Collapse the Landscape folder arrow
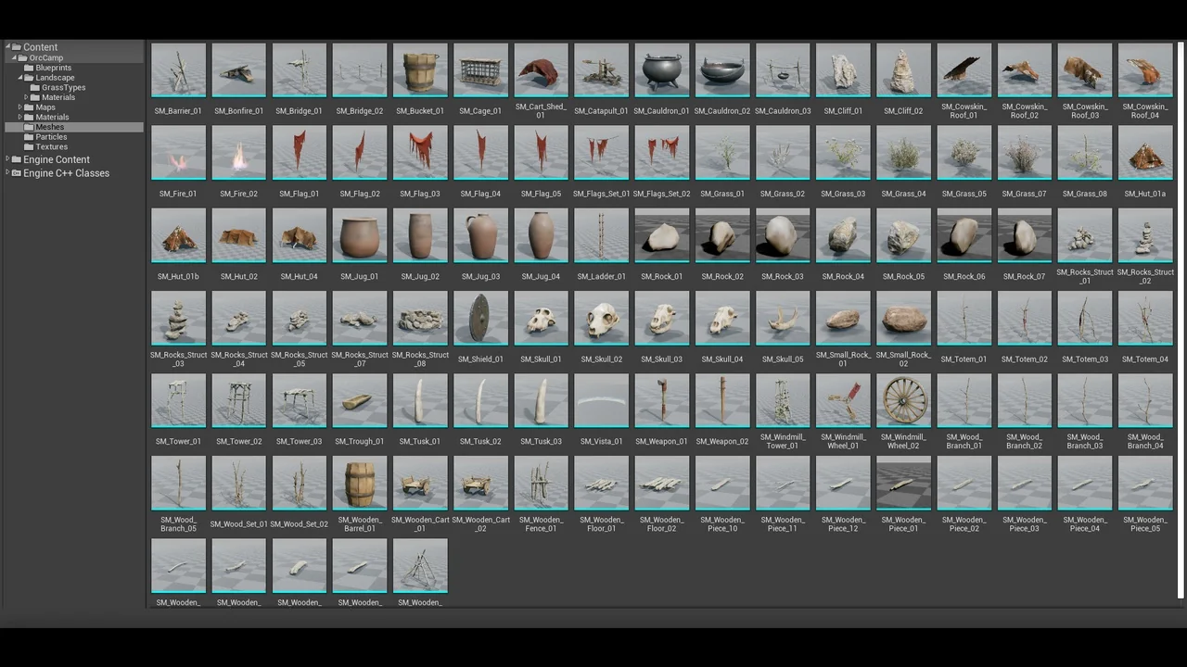The height and width of the screenshot is (667, 1187). [20, 78]
